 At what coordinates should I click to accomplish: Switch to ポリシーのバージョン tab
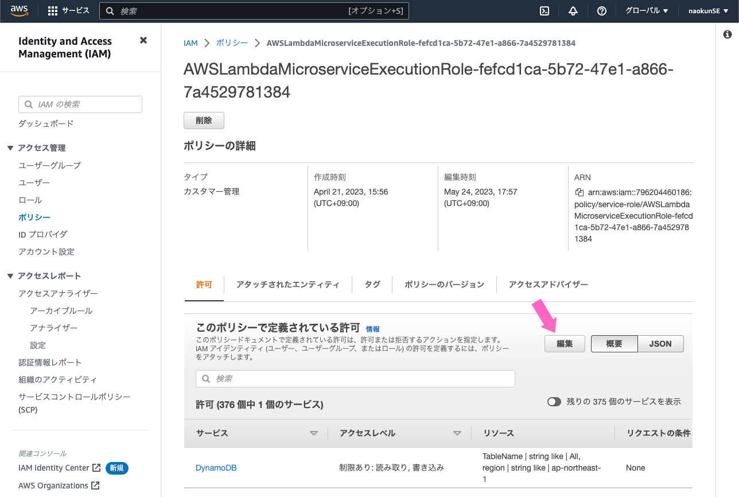coord(444,285)
